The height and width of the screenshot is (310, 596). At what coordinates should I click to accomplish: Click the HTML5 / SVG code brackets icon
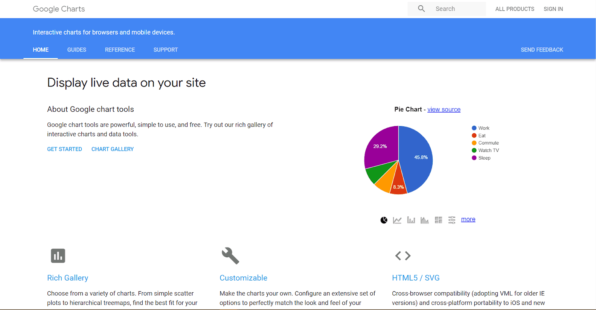(403, 256)
